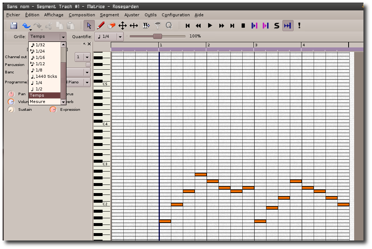
Task: Activate the arrow select tool
Action: tap(89, 26)
